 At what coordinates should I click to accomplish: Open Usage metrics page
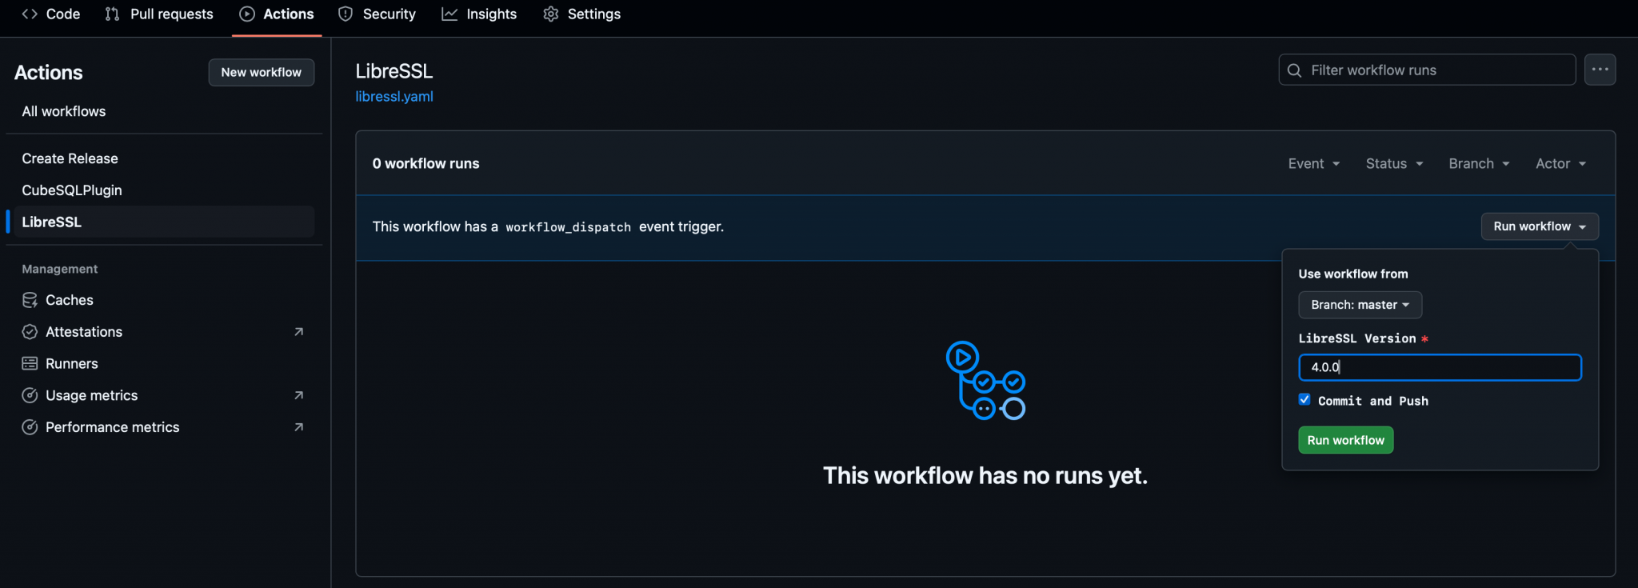[91, 395]
